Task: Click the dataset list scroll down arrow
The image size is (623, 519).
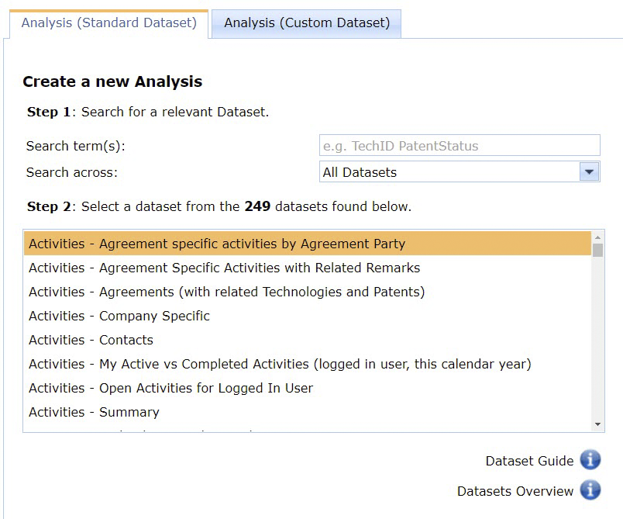Action: [x=597, y=424]
